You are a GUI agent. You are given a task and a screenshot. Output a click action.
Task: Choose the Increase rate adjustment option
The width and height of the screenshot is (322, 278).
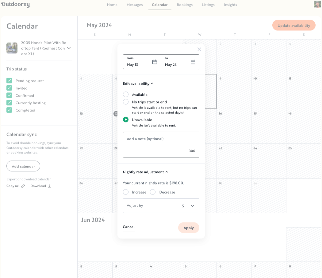click(126, 192)
